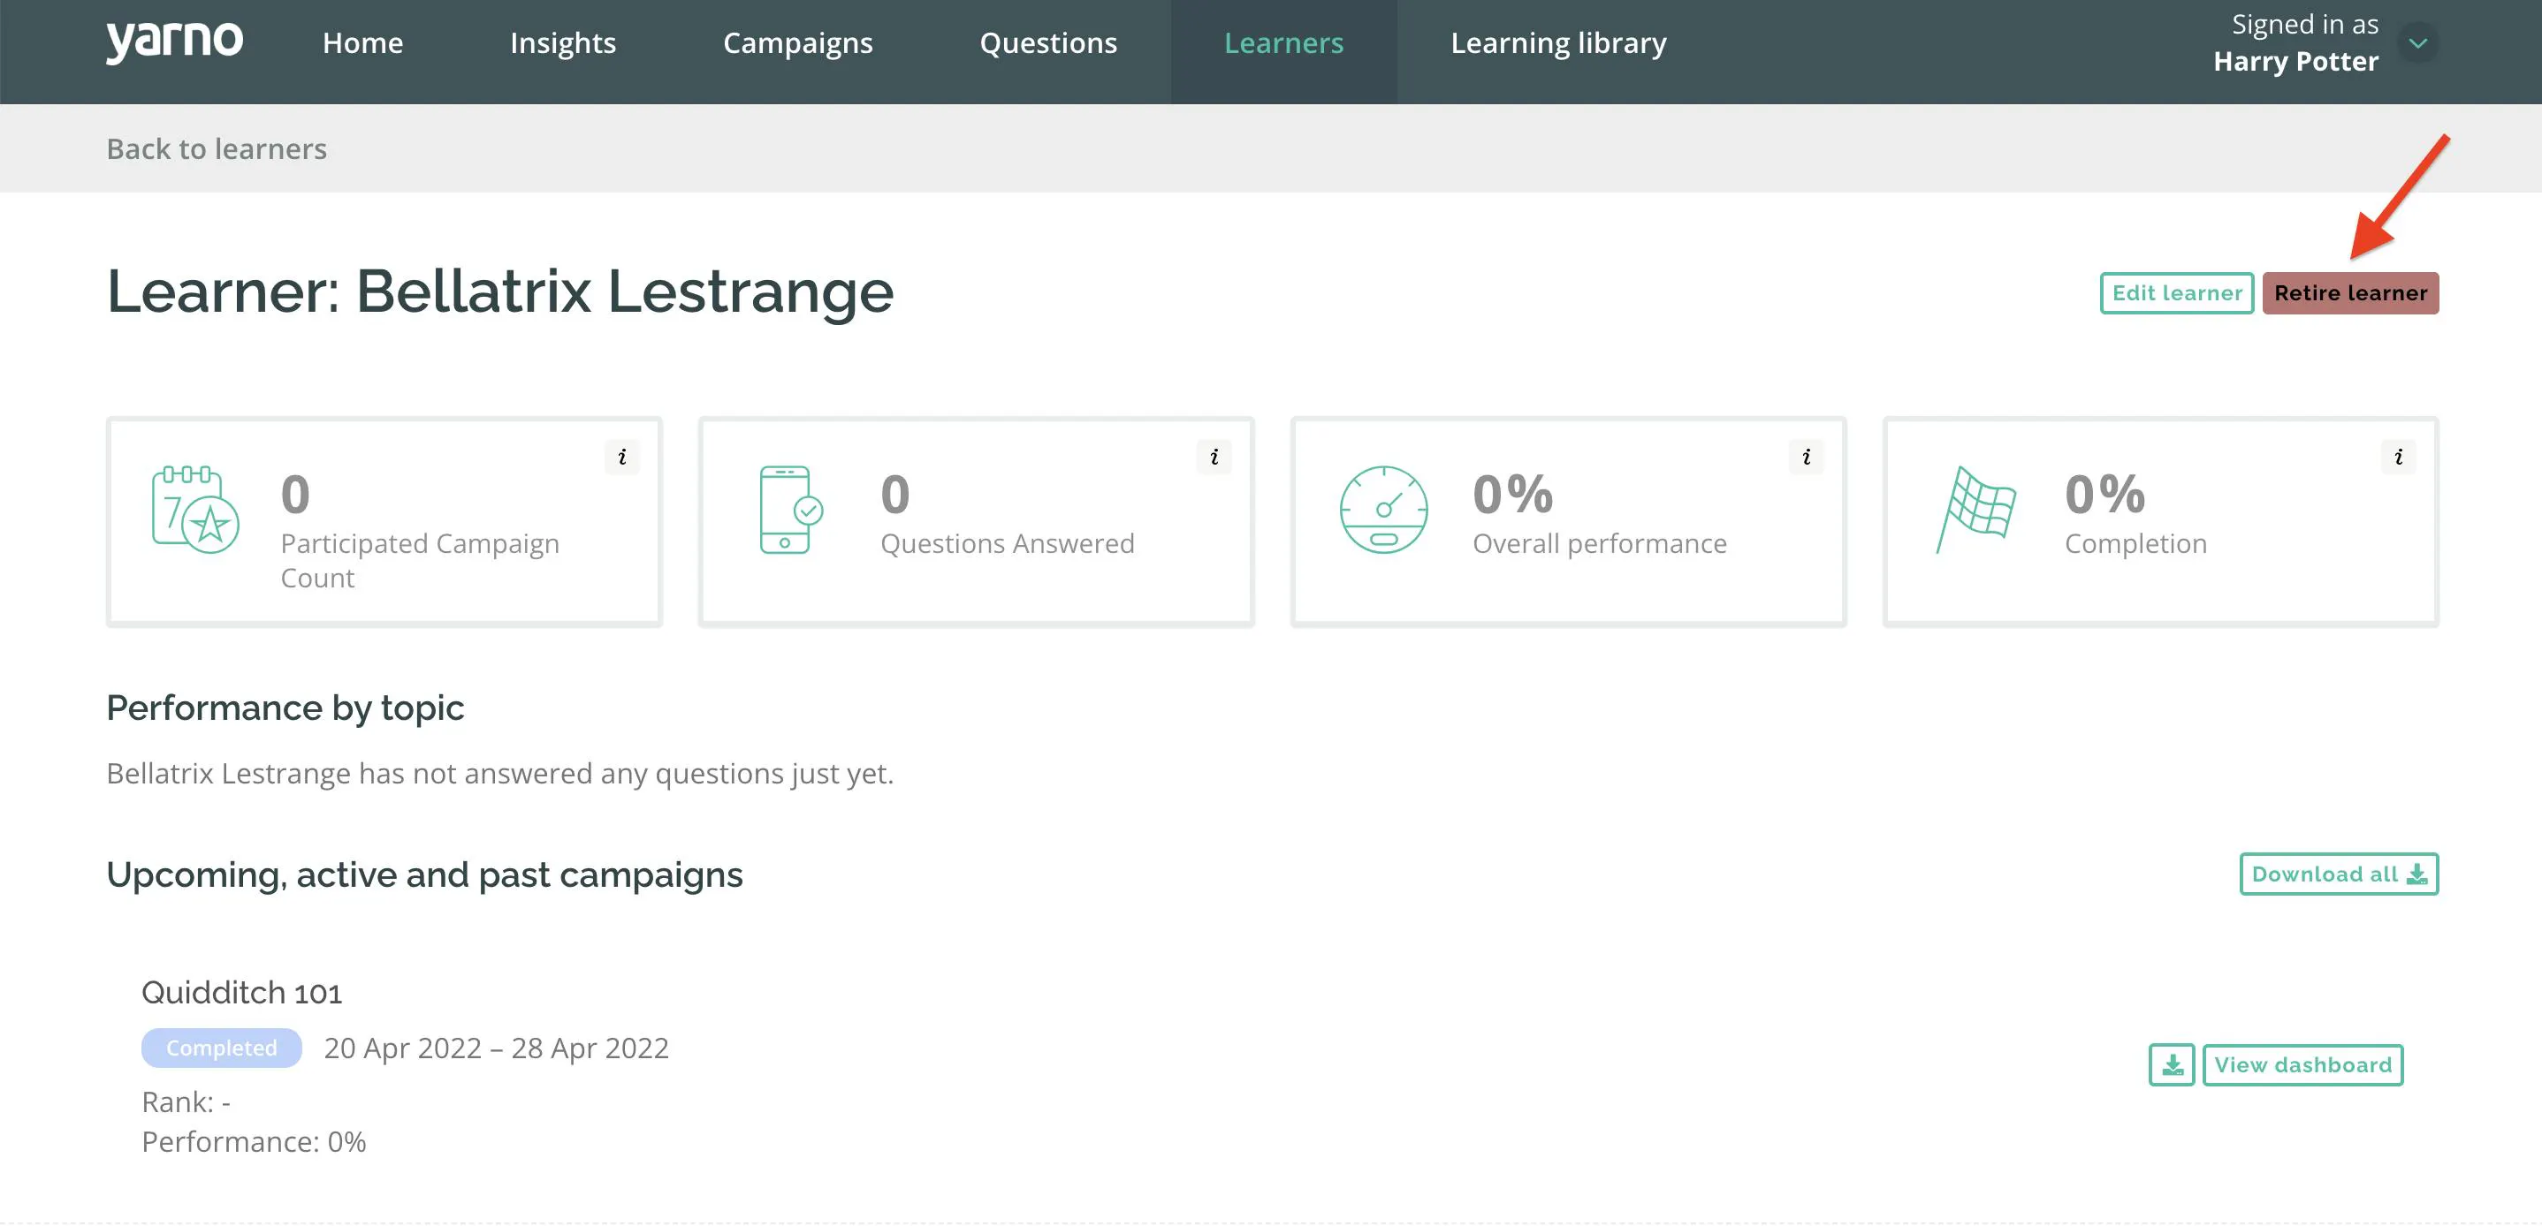Open info icon on Completion card
The height and width of the screenshot is (1226, 2542).
click(2398, 457)
